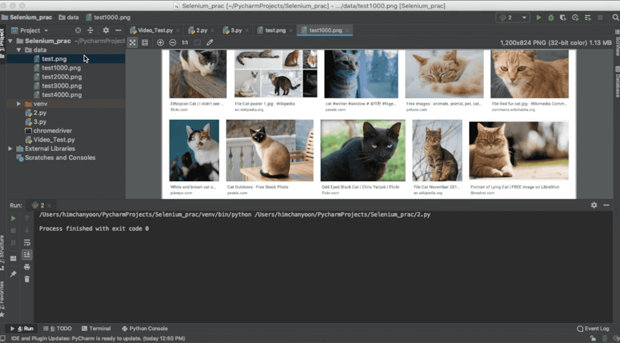Toggle scroll to end in Run console
This screenshot has height=343, width=620.
click(27, 255)
